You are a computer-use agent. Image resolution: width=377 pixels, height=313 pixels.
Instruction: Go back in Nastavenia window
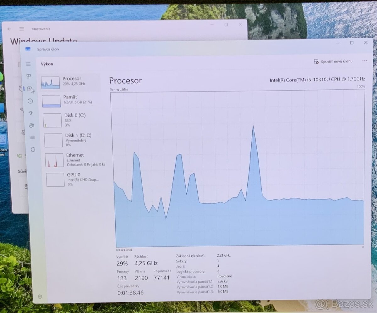point(9,29)
